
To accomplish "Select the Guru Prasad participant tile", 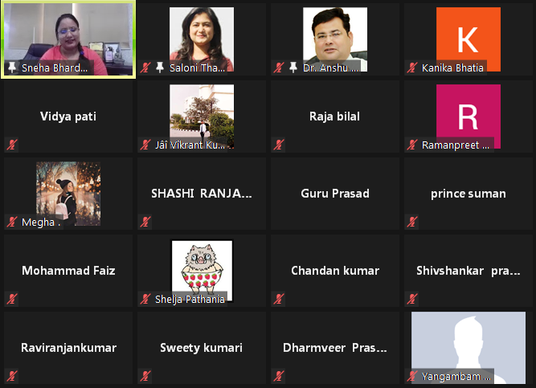I will (335, 194).
